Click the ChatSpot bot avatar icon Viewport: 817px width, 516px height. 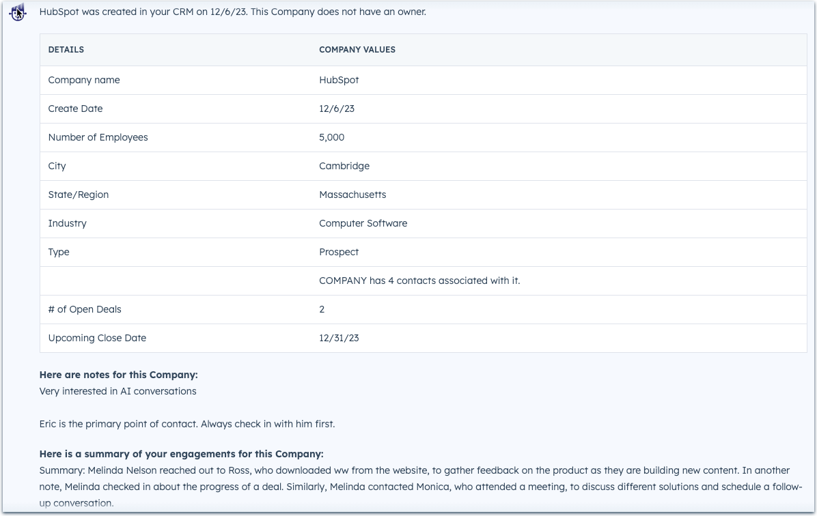click(x=18, y=13)
